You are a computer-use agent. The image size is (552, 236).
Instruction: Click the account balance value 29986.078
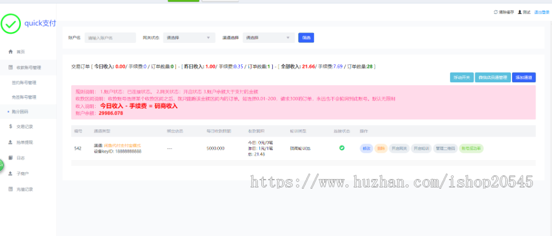pos(111,113)
